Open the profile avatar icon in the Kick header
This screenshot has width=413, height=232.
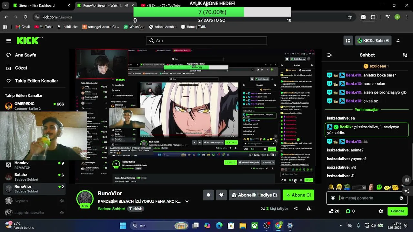point(398,41)
